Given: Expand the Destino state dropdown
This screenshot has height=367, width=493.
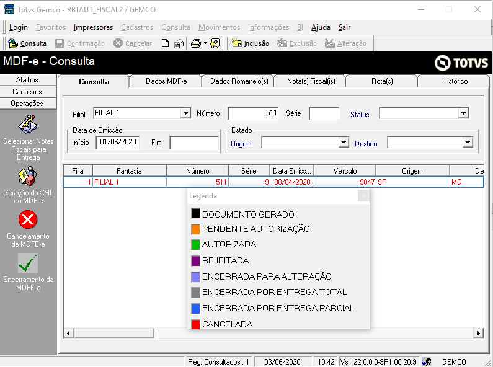Looking at the screenshot, I should click(468, 143).
